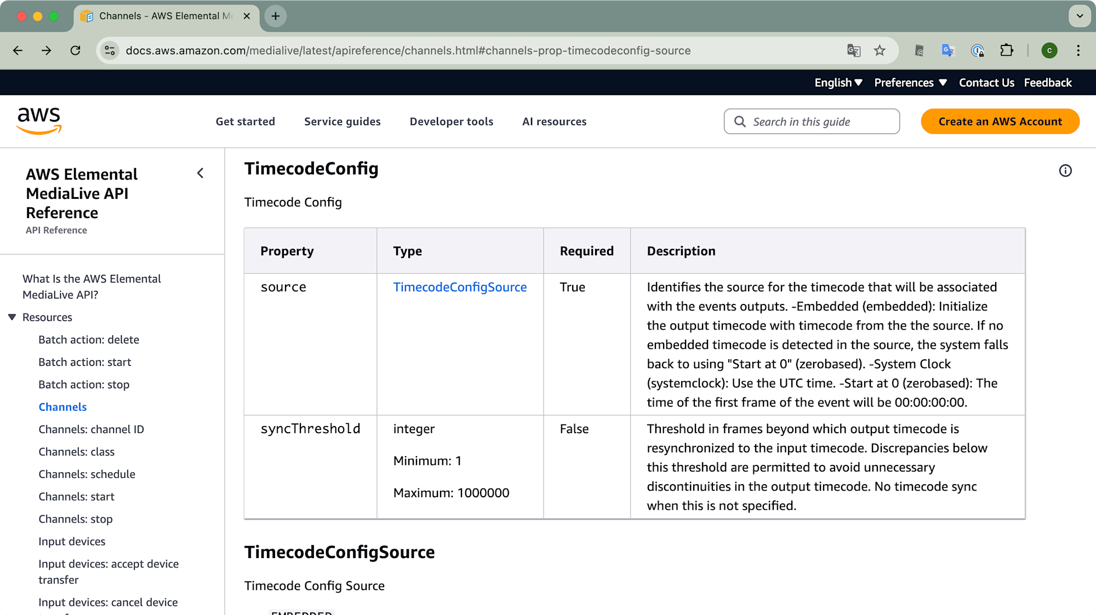Open the Get started menu
The width and height of the screenshot is (1096, 615).
[246, 122]
